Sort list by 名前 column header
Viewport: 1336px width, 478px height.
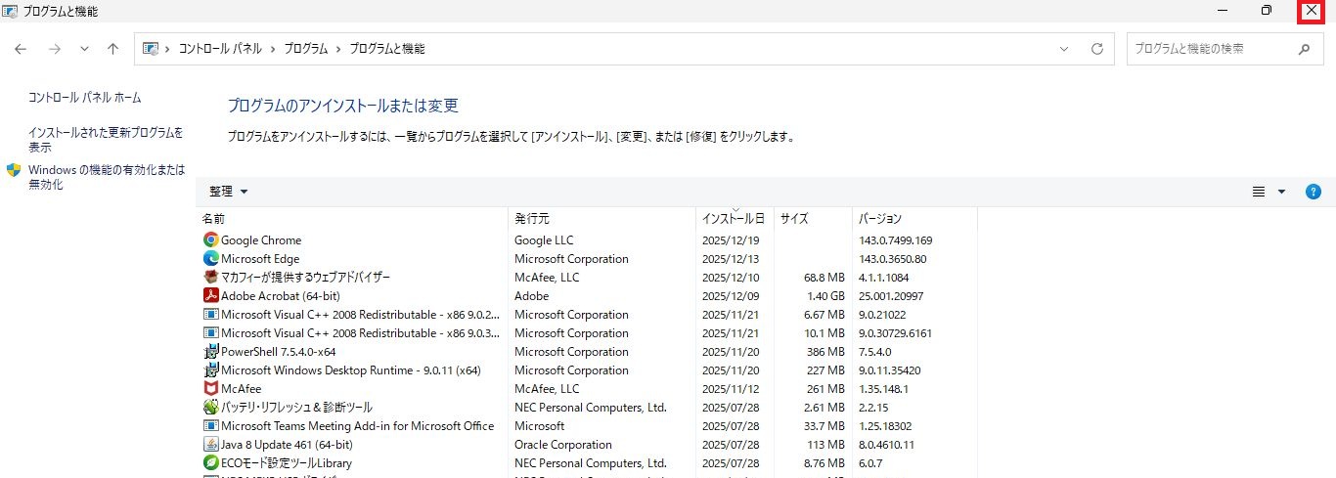(213, 219)
